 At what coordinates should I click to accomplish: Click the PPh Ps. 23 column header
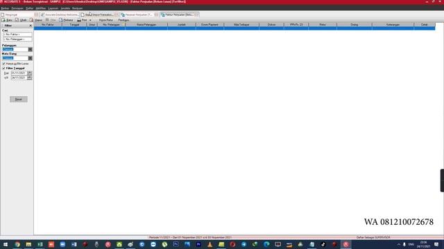tap(296, 25)
